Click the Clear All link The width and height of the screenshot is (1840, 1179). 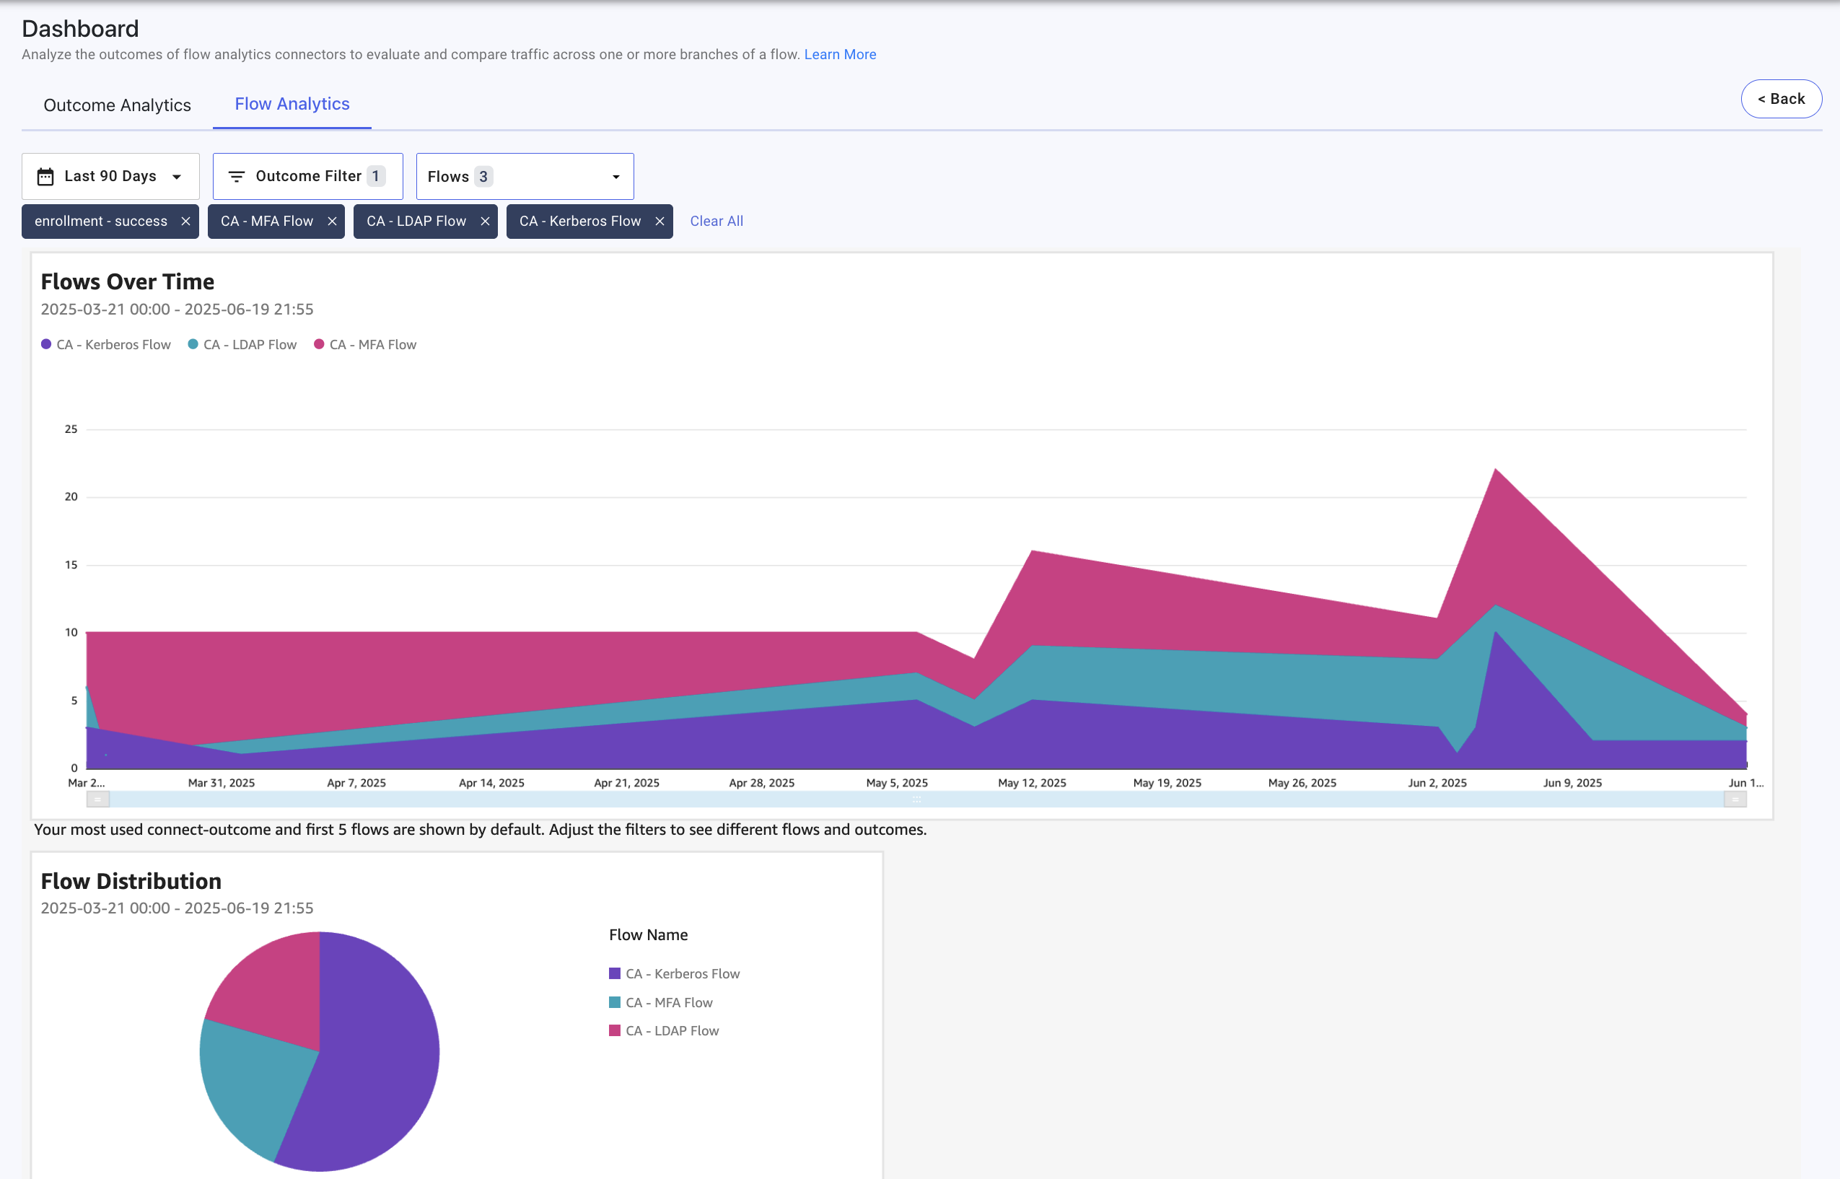pos(717,222)
